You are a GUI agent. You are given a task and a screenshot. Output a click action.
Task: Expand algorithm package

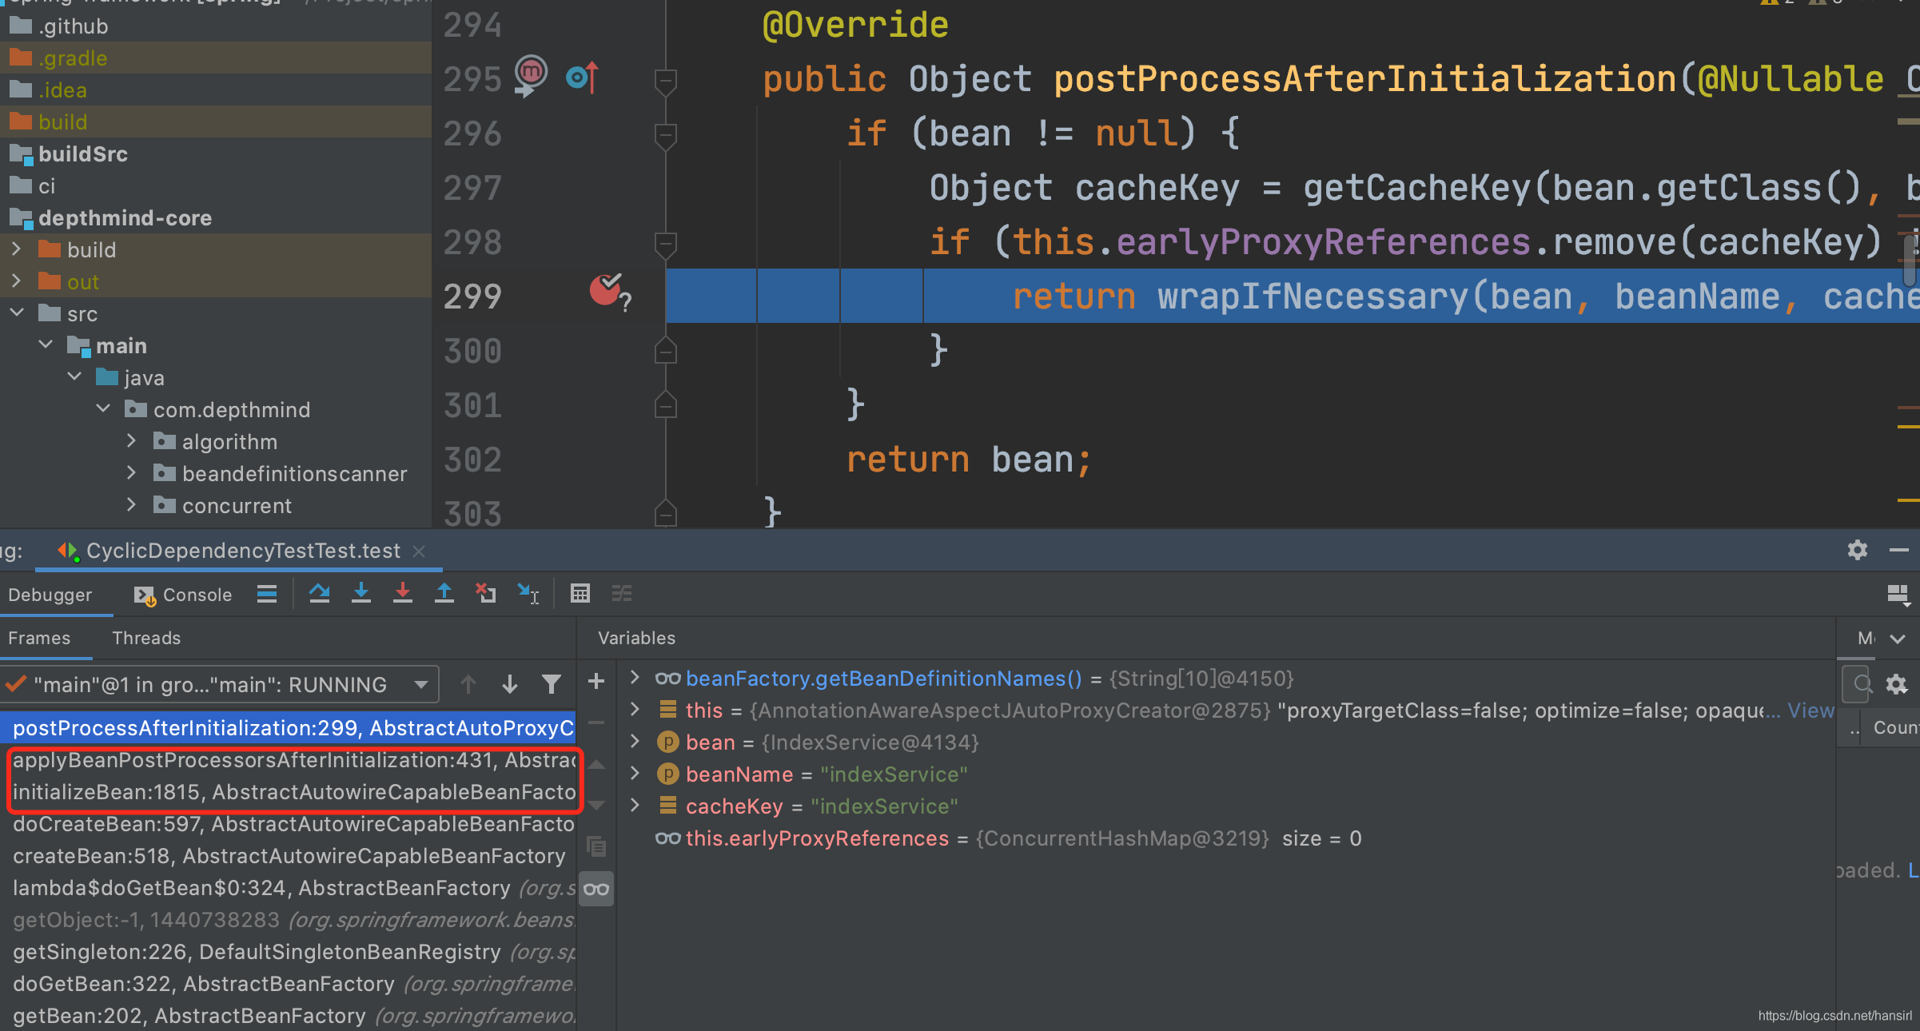click(x=132, y=441)
